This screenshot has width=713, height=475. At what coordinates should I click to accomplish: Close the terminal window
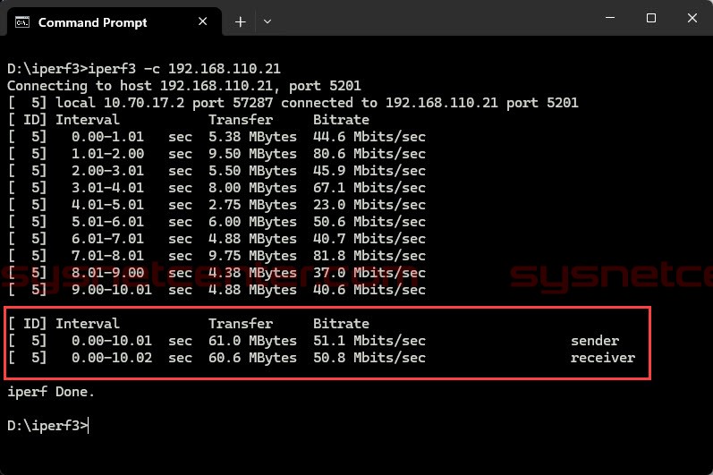tap(692, 18)
